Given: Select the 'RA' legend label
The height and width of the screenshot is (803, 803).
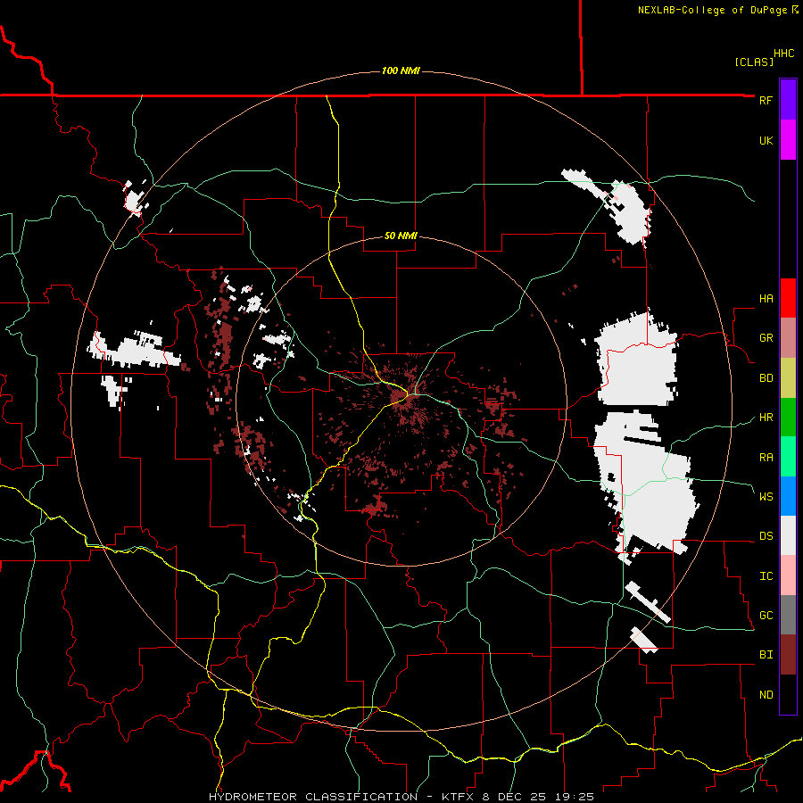Looking at the screenshot, I should tap(766, 458).
